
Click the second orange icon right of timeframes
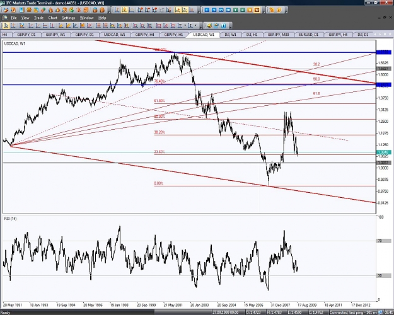click(x=279, y=10)
